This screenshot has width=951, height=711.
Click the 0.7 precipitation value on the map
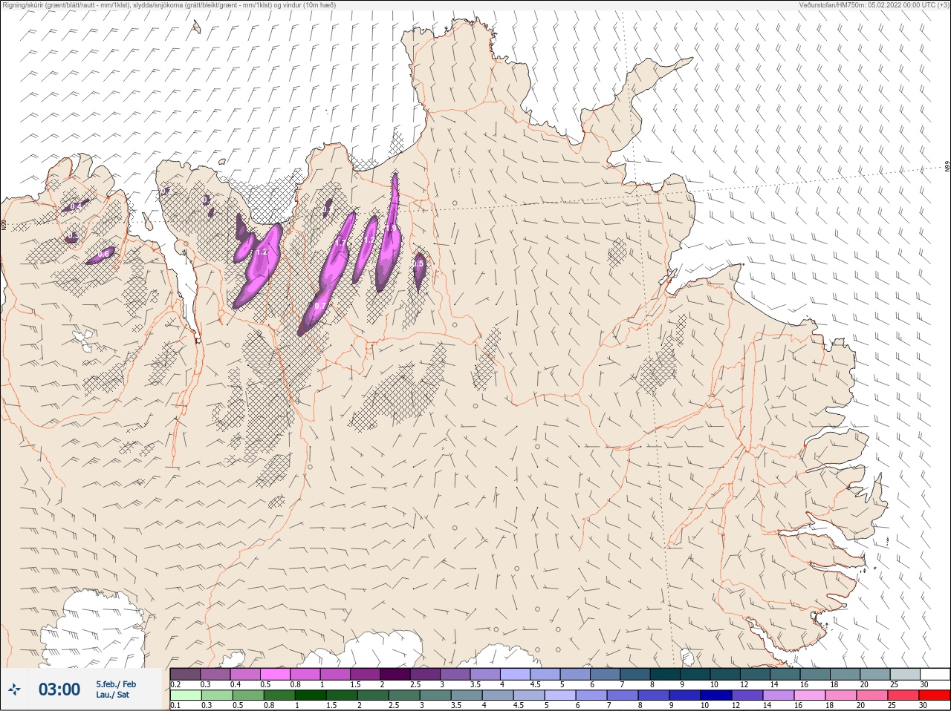pos(320,306)
